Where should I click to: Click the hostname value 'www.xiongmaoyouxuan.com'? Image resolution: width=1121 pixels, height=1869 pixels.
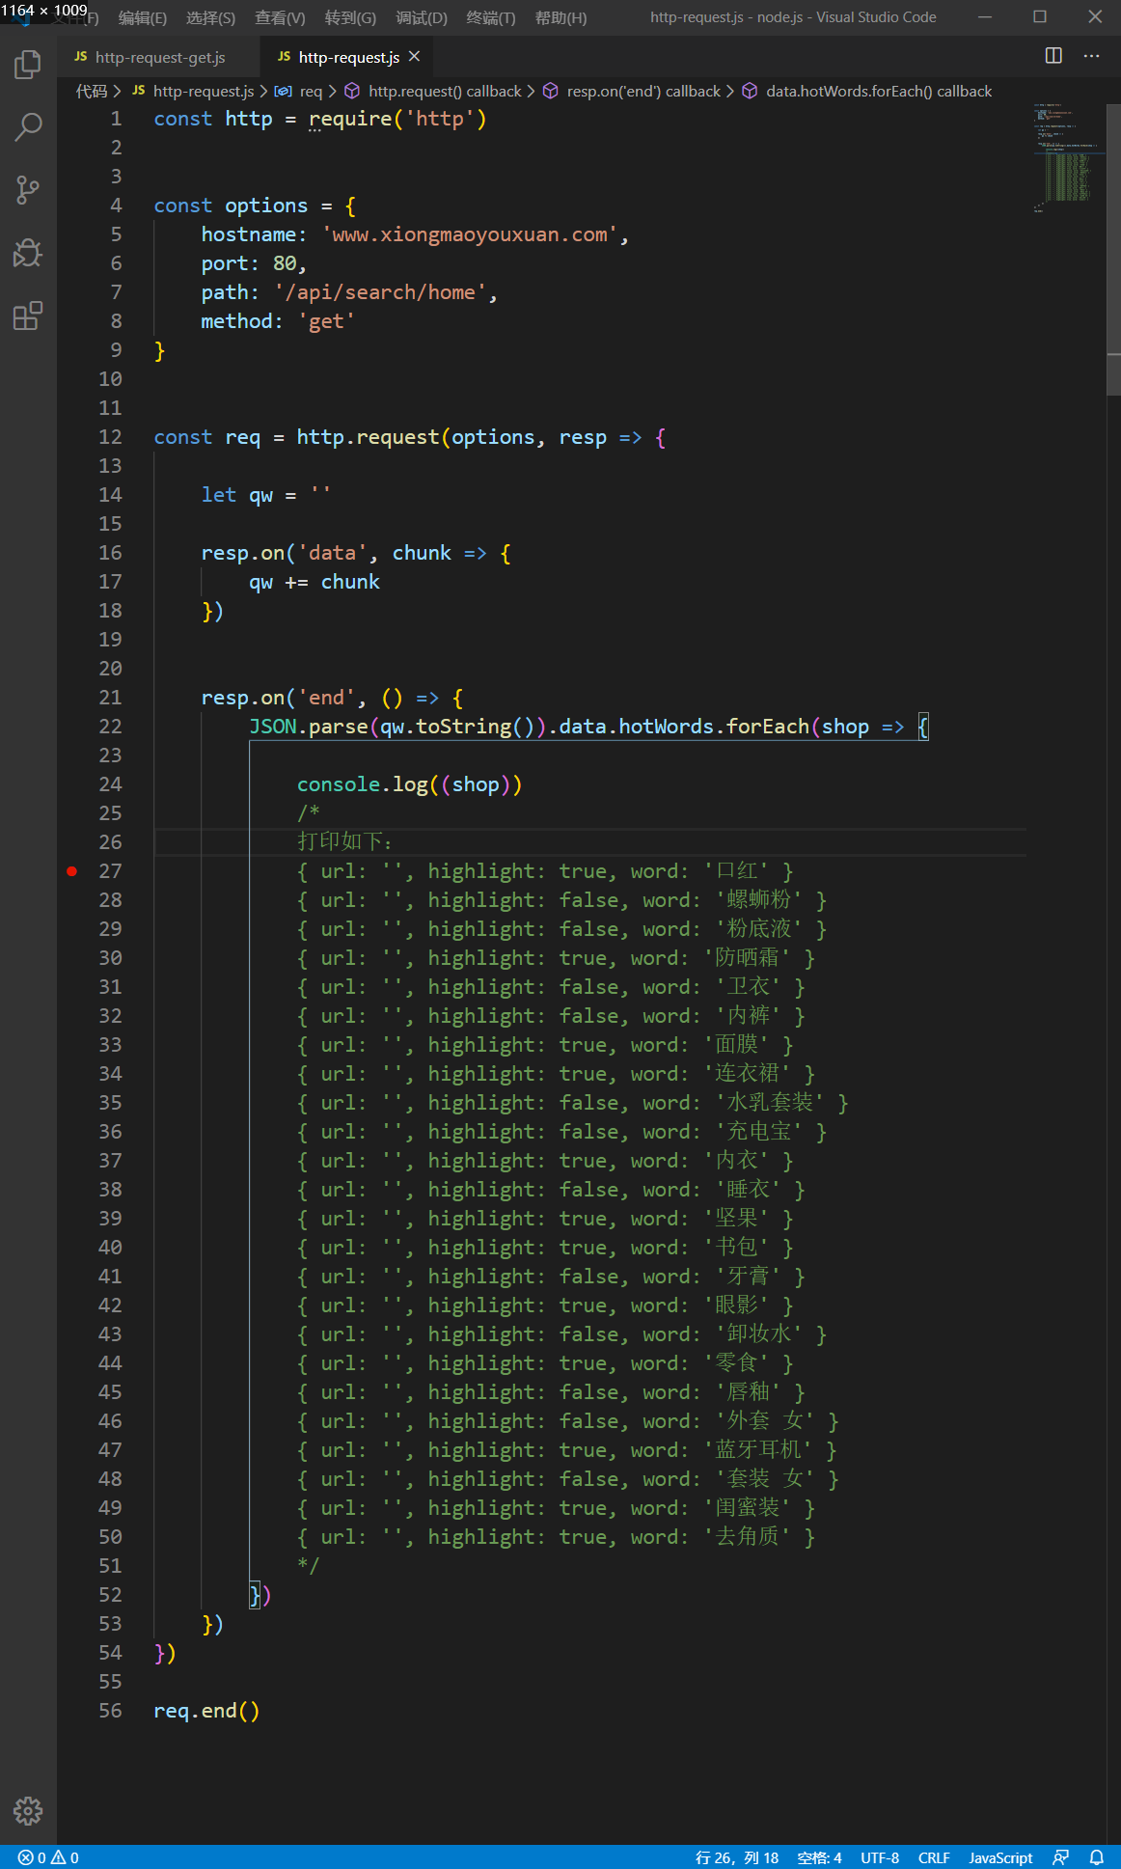click(470, 234)
